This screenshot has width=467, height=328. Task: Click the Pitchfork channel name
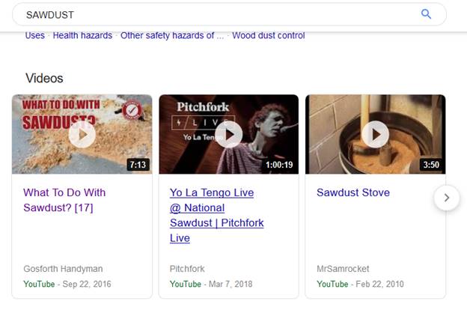coord(187,269)
